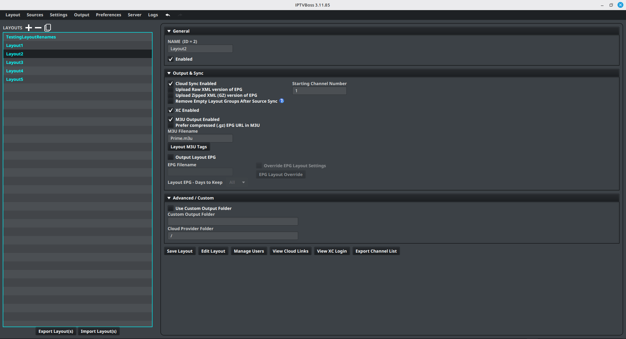
Task: Open Manage Users
Action: click(249, 251)
